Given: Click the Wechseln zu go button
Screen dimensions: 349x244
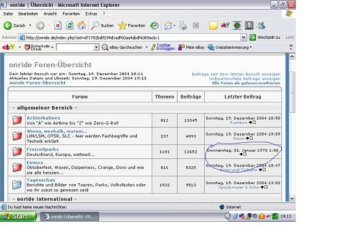Looking at the screenshot, I should [x=265, y=38].
